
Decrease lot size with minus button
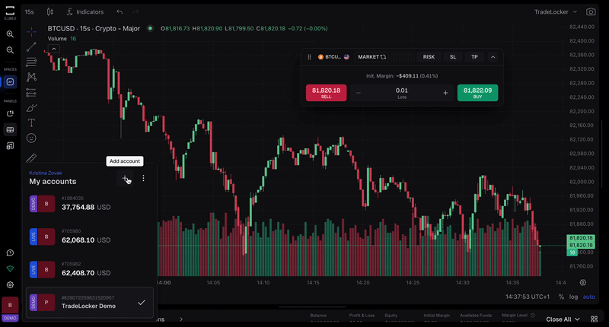(x=358, y=93)
